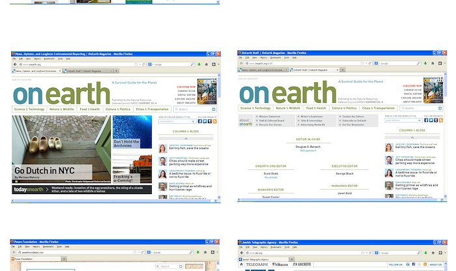Switch to OnEarth Staff tab in homepage window
This screenshot has width=456, height=271.
(87, 71)
